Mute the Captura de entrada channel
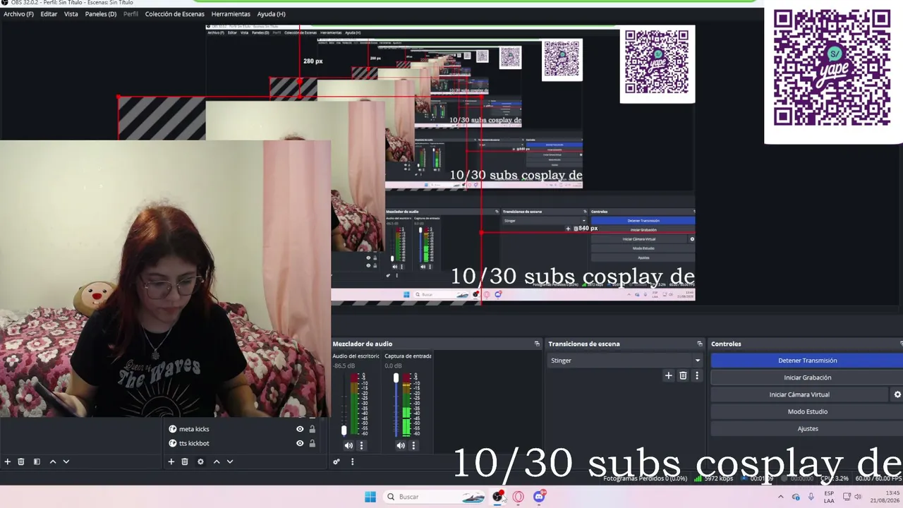The height and width of the screenshot is (508, 903). coord(401,445)
